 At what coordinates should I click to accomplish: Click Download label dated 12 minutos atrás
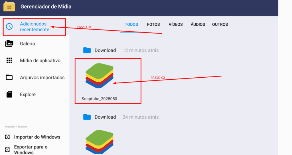click(105, 50)
